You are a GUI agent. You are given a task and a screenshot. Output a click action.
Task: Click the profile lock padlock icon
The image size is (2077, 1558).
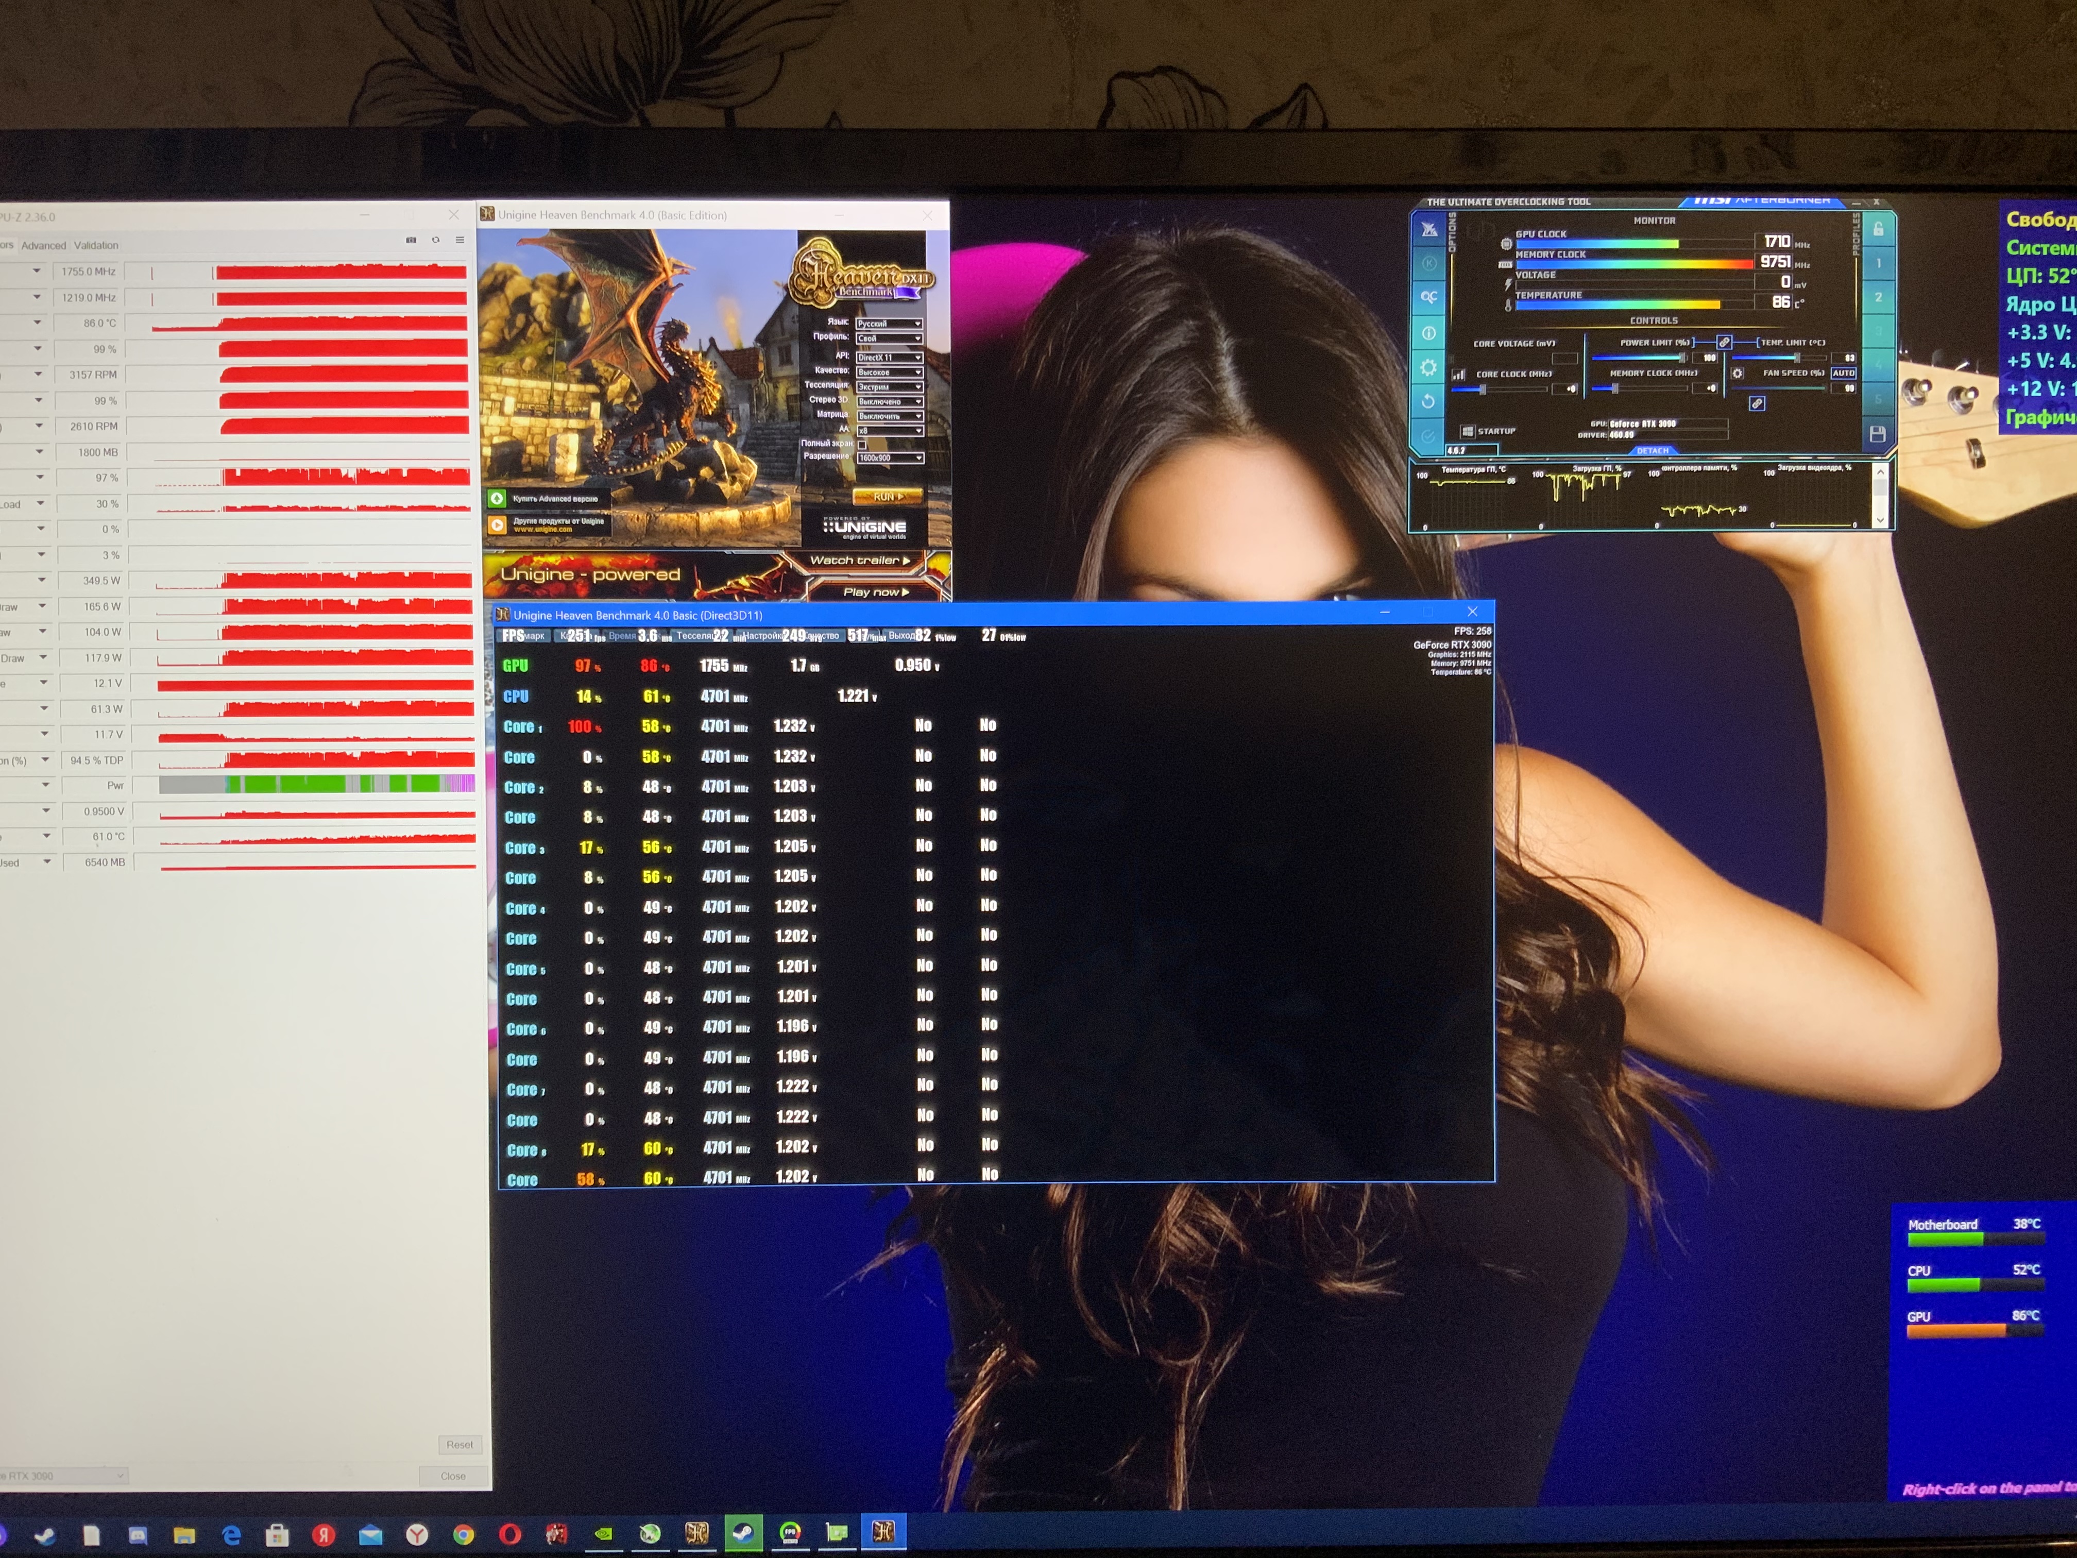(x=1878, y=228)
